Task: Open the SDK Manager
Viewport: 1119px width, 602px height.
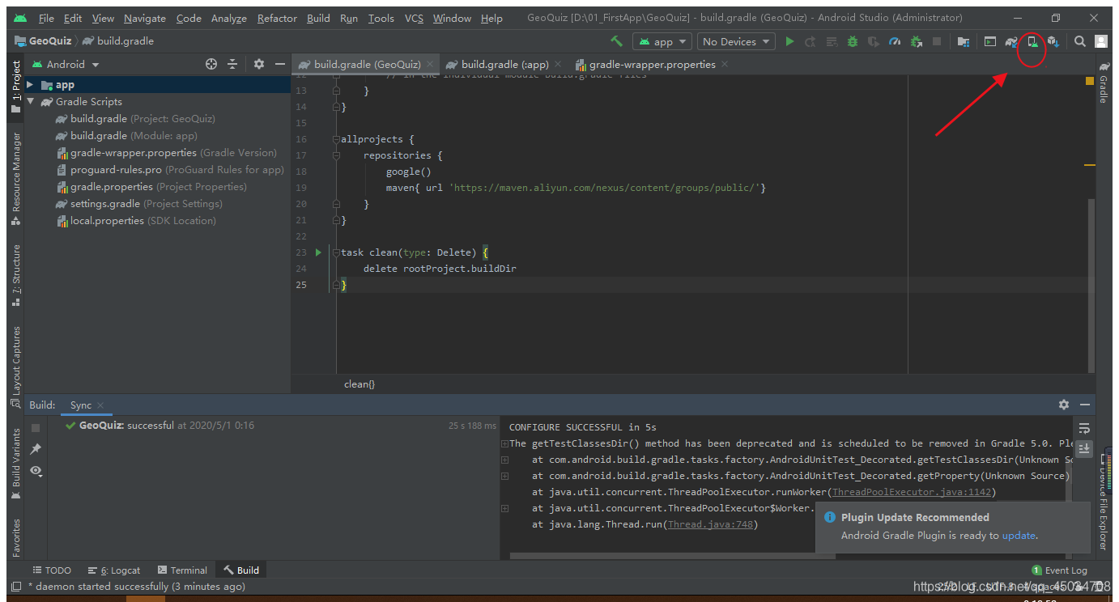Action: click(x=1053, y=41)
